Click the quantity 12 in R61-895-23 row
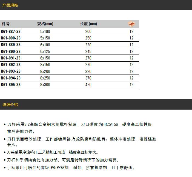The height and width of the screenshot is (177, 192). pos(131,85)
